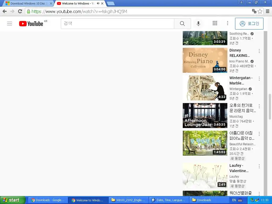Image resolution: width=272 pixels, height=204 pixels.
Task: Open the 오후의 한가로운 라운지 음악 title
Action: click(243, 108)
